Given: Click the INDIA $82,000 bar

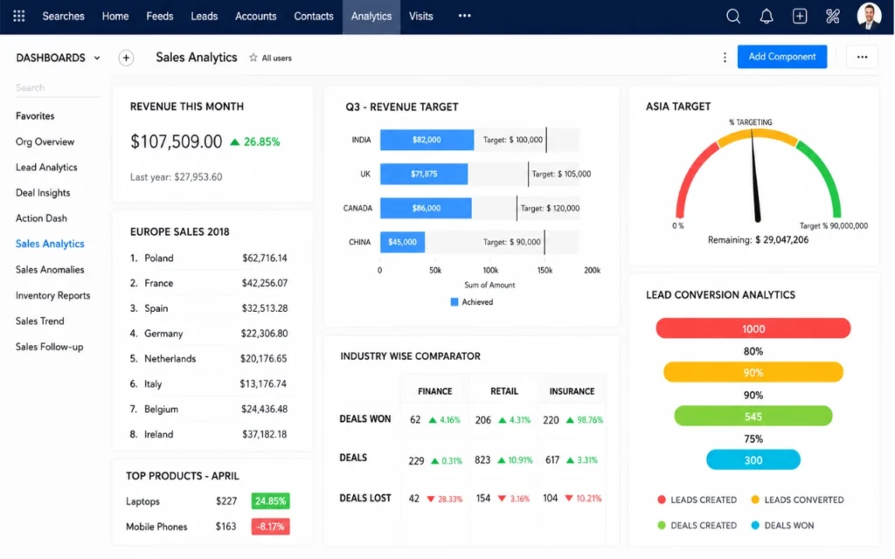Looking at the screenshot, I should click(x=427, y=140).
